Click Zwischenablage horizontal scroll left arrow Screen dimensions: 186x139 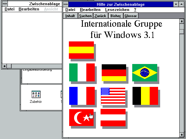pyautogui.click(x=5, y=66)
